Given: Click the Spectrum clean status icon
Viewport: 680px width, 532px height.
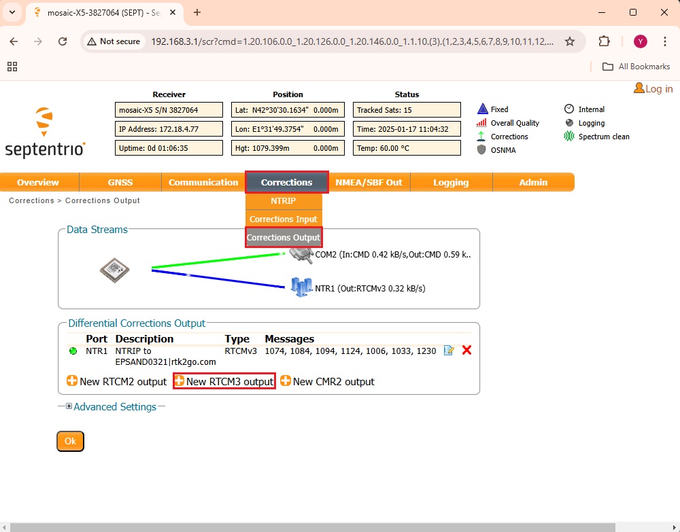Looking at the screenshot, I should point(569,137).
